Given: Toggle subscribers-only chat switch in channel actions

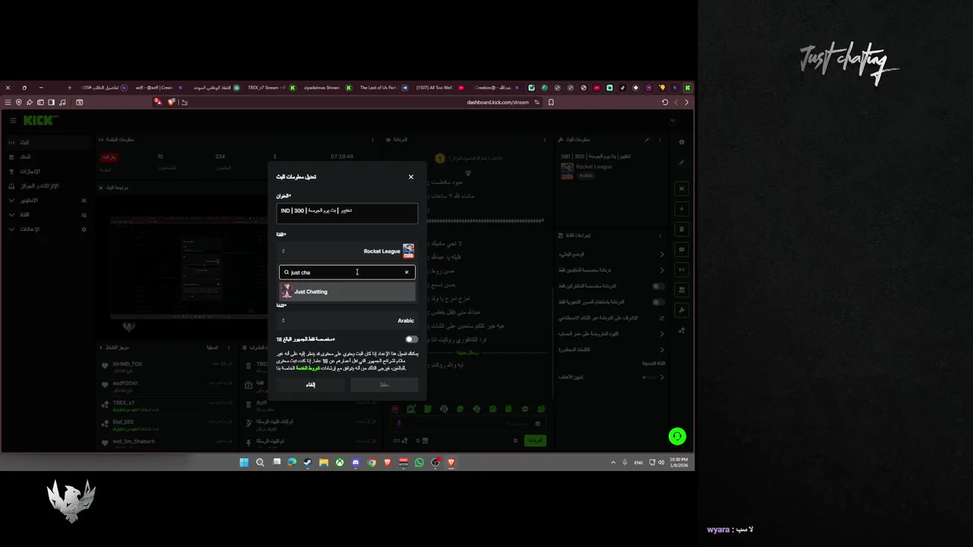Looking at the screenshot, I should point(658,286).
